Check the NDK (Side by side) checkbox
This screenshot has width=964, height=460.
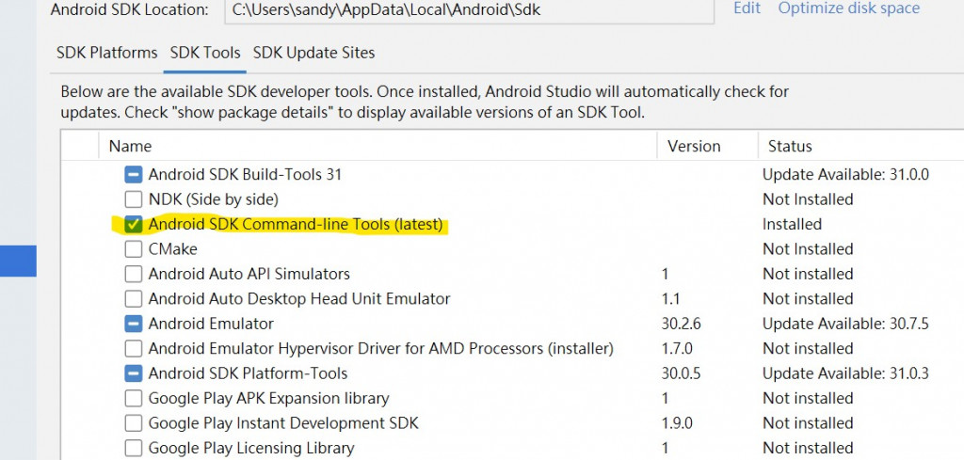click(134, 199)
